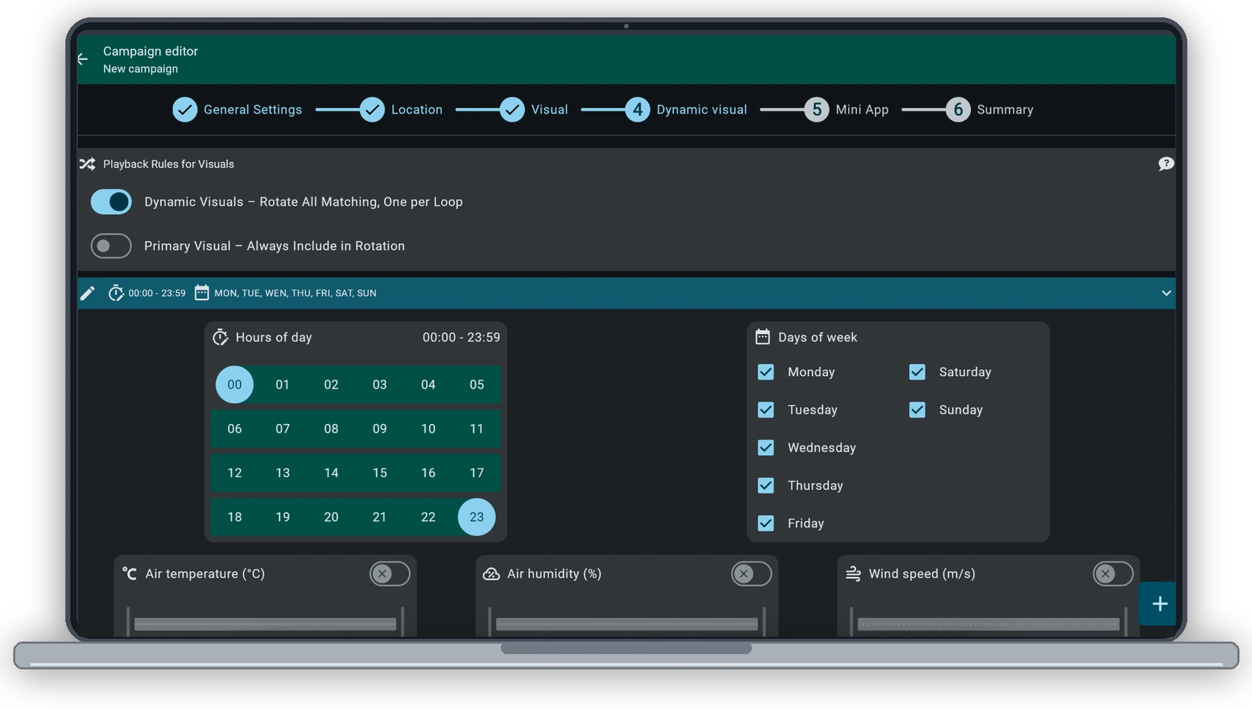Viewport: 1252px width, 709px height.
Task: Click the Air humidity cloud icon
Action: pyautogui.click(x=491, y=573)
